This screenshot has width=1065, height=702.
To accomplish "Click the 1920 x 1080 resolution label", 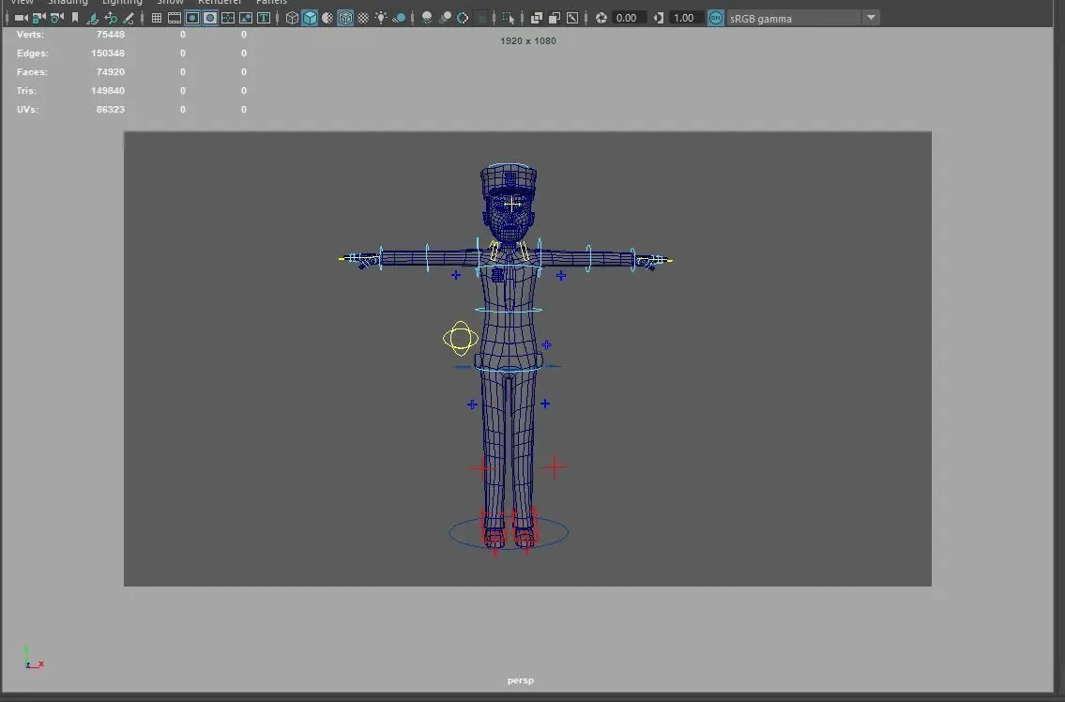I will [527, 40].
